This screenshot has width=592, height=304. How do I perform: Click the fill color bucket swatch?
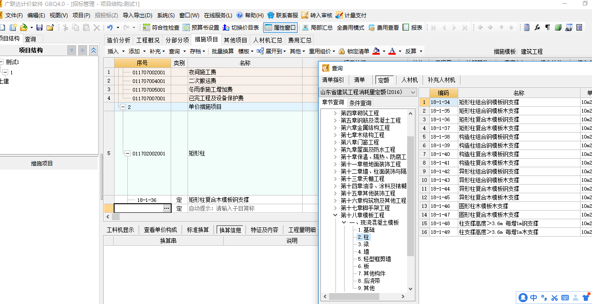pyautogui.click(x=376, y=51)
